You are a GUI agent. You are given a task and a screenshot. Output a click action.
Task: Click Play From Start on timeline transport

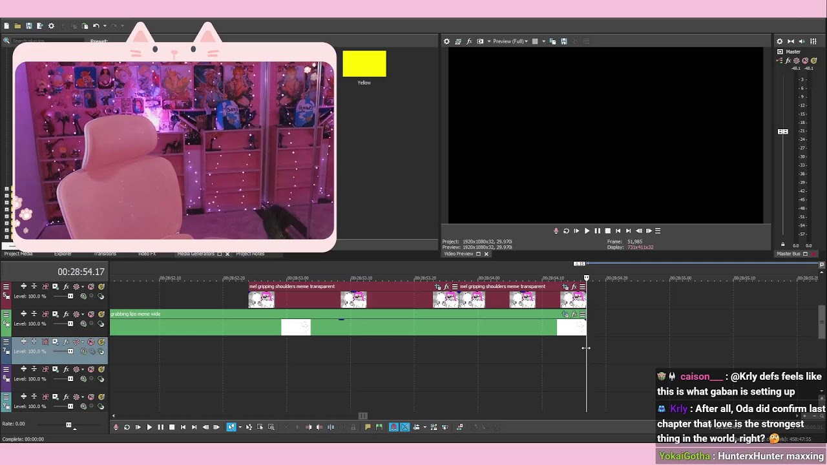click(x=138, y=427)
